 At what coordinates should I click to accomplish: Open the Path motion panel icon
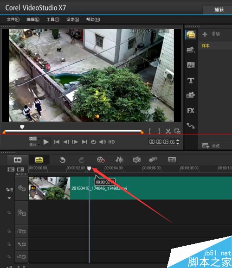coord(191,126)
